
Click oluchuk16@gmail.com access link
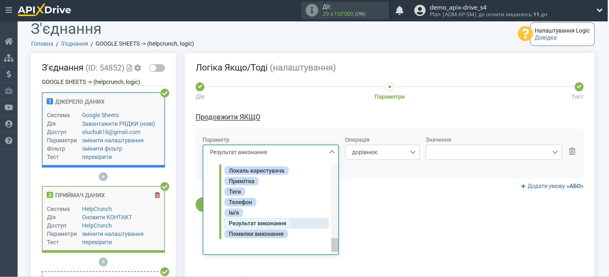click(111, 132)
